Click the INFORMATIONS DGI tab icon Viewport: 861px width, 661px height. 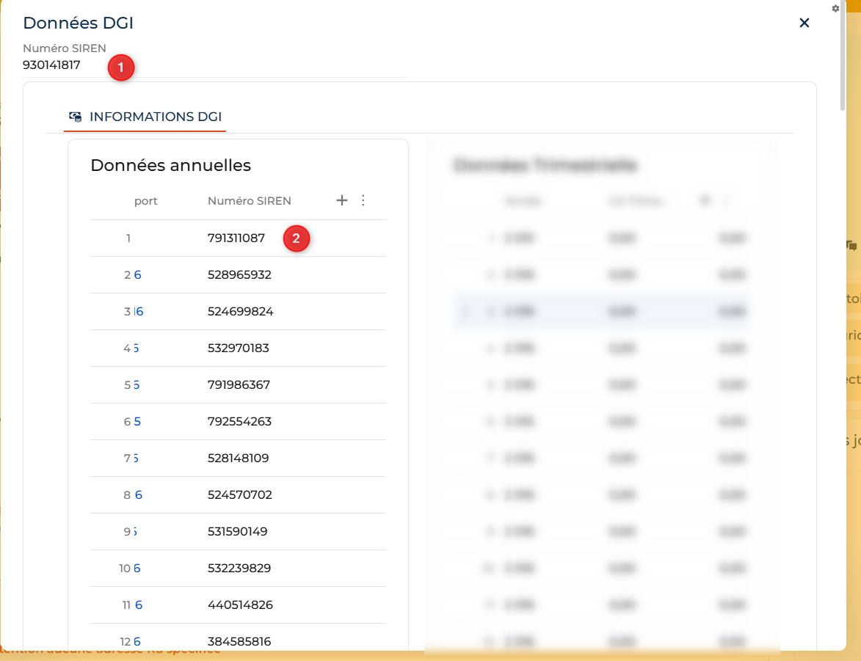click(75, 117)
